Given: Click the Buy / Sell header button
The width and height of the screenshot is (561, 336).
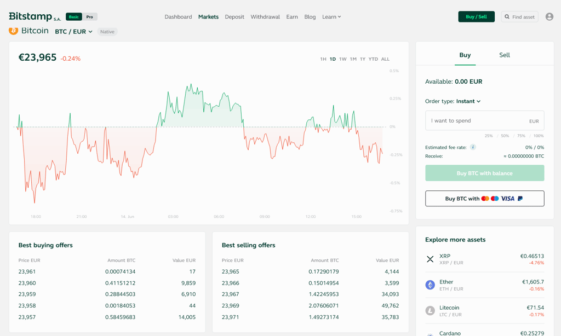Looking at the screenshot, I should pyautogui.click(x=476, y=16).
